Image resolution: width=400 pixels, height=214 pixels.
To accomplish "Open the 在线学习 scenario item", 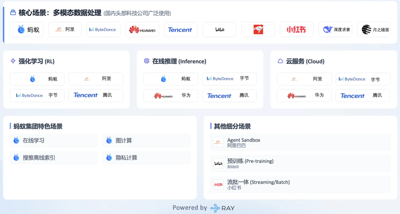I will [54, 140].
